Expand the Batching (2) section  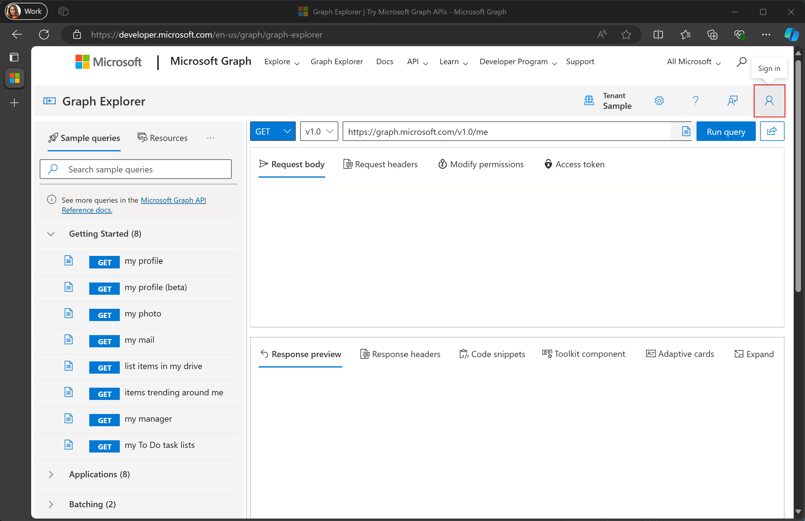pos(51,503)
